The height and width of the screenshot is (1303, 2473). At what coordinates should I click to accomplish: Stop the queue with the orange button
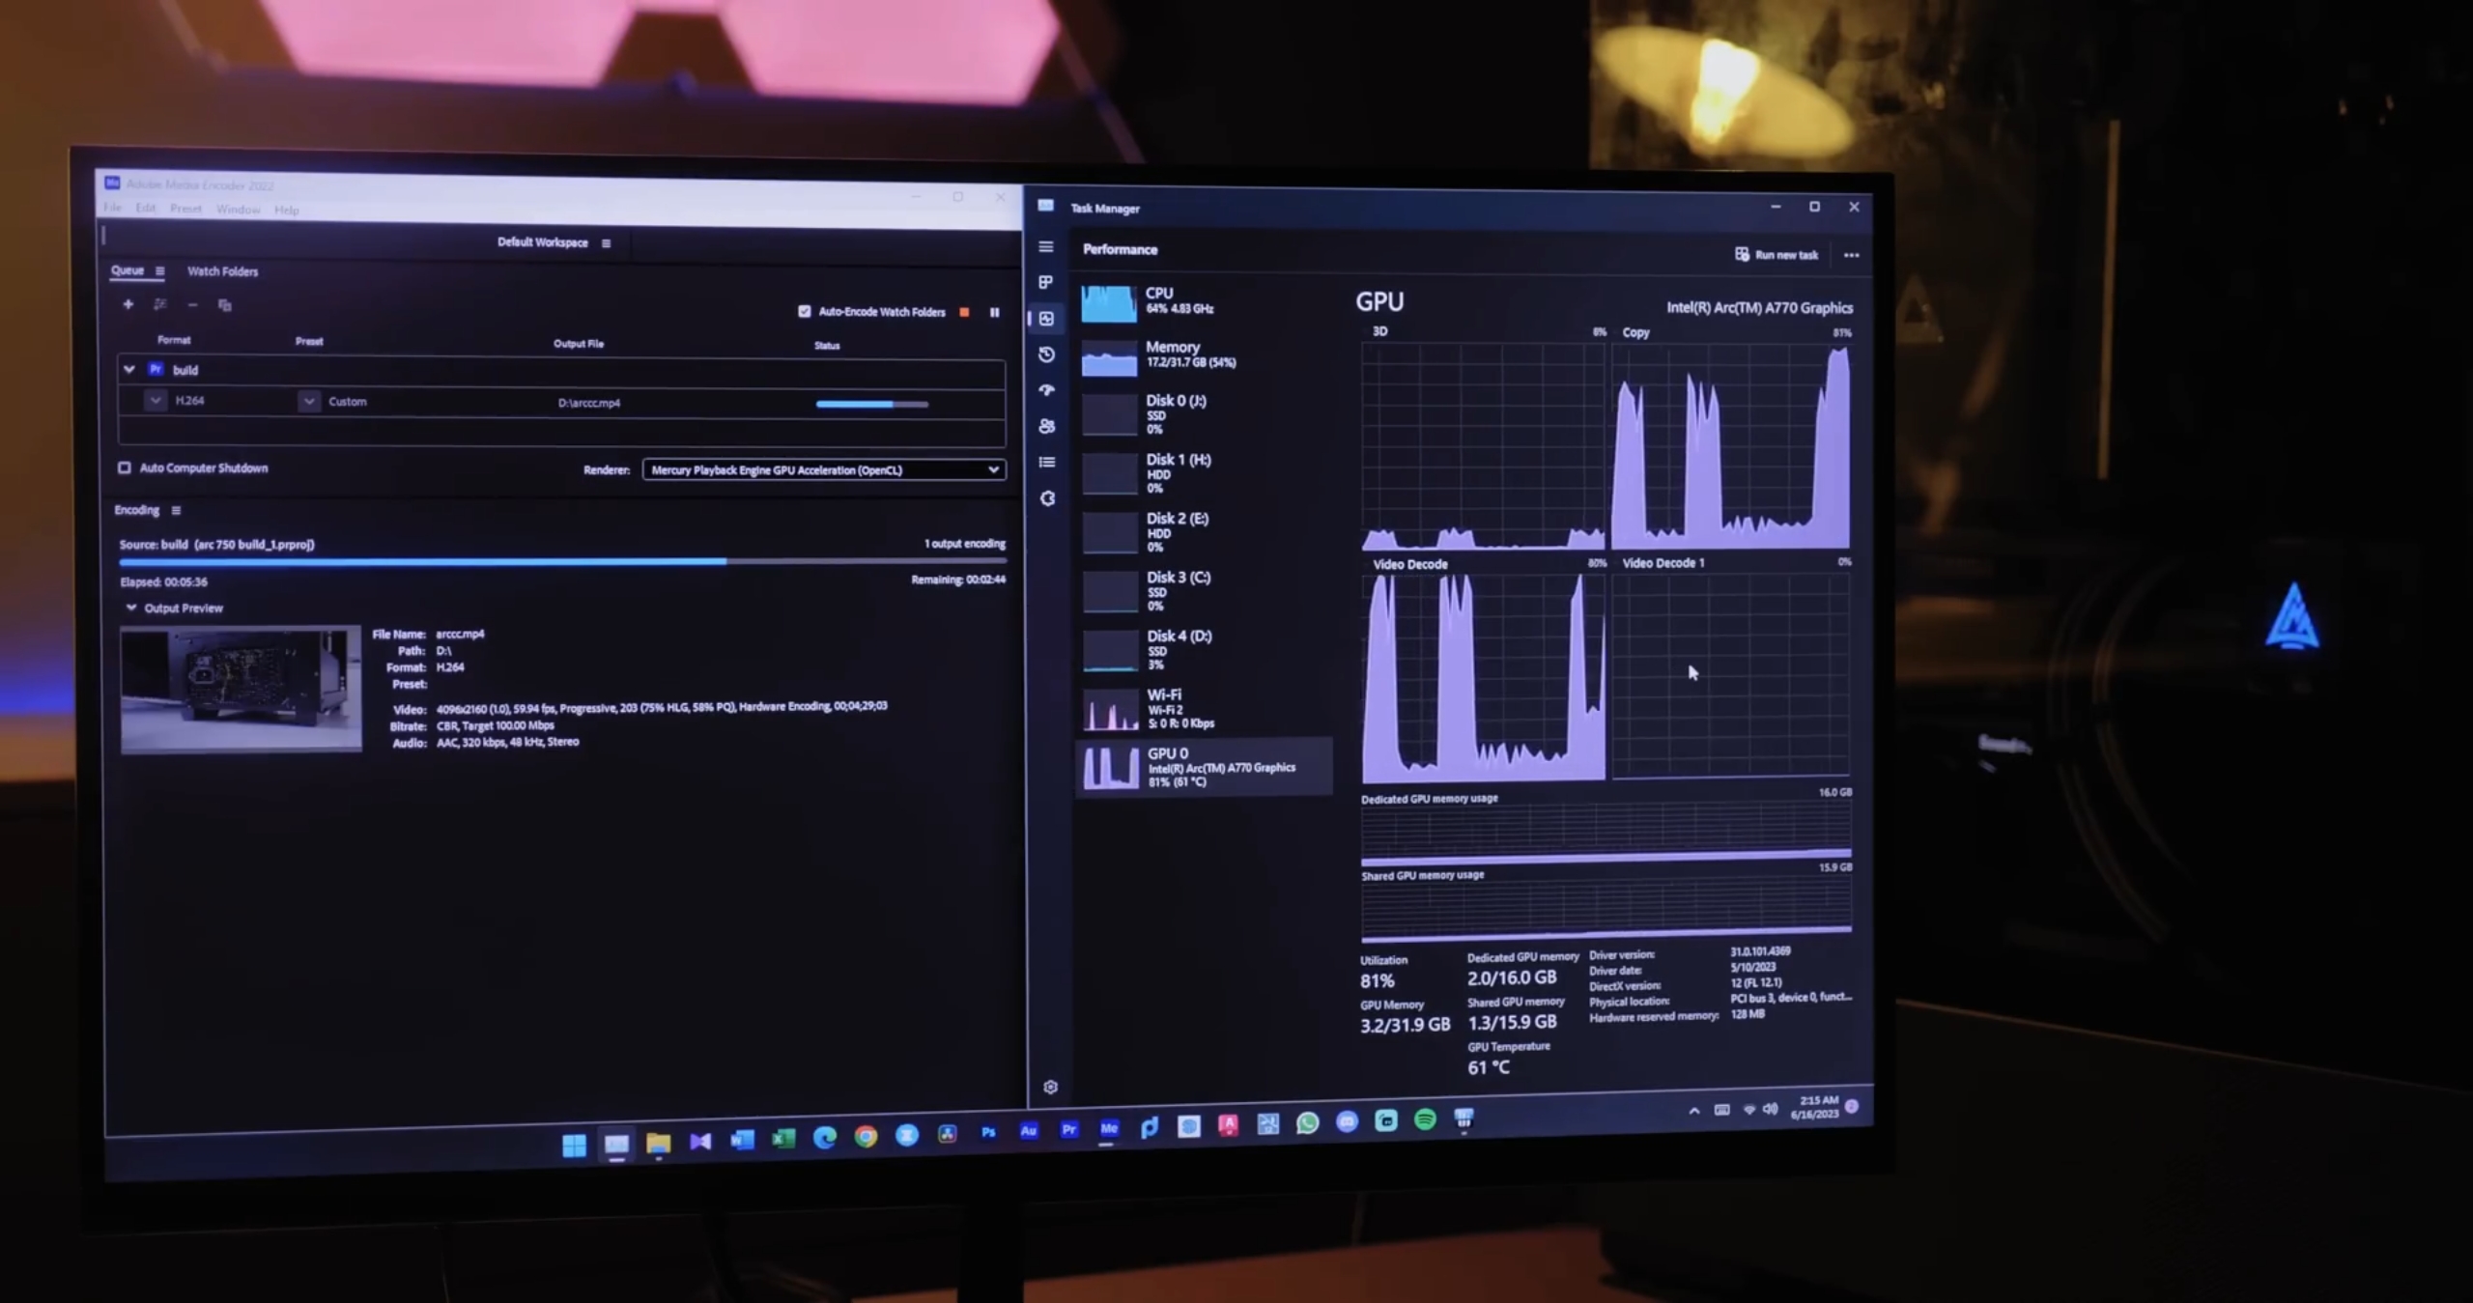tap(964, 312)
